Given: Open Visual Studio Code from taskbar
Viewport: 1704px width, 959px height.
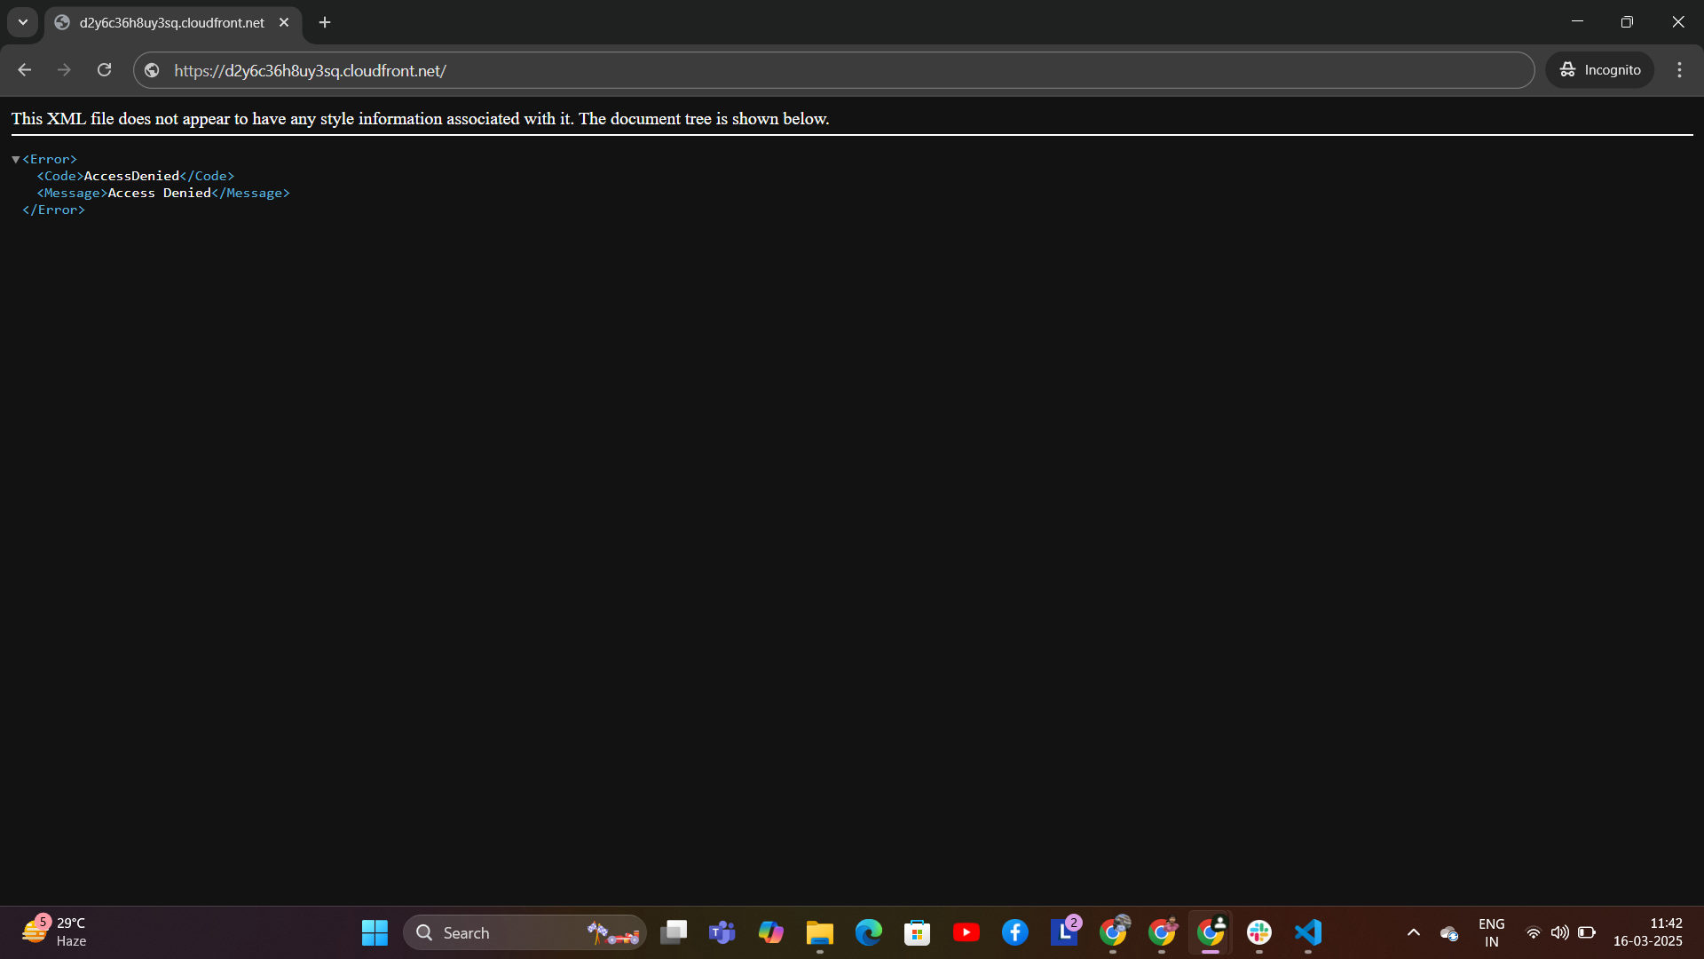Looking at the screenshot, I should click(1308, 932).
